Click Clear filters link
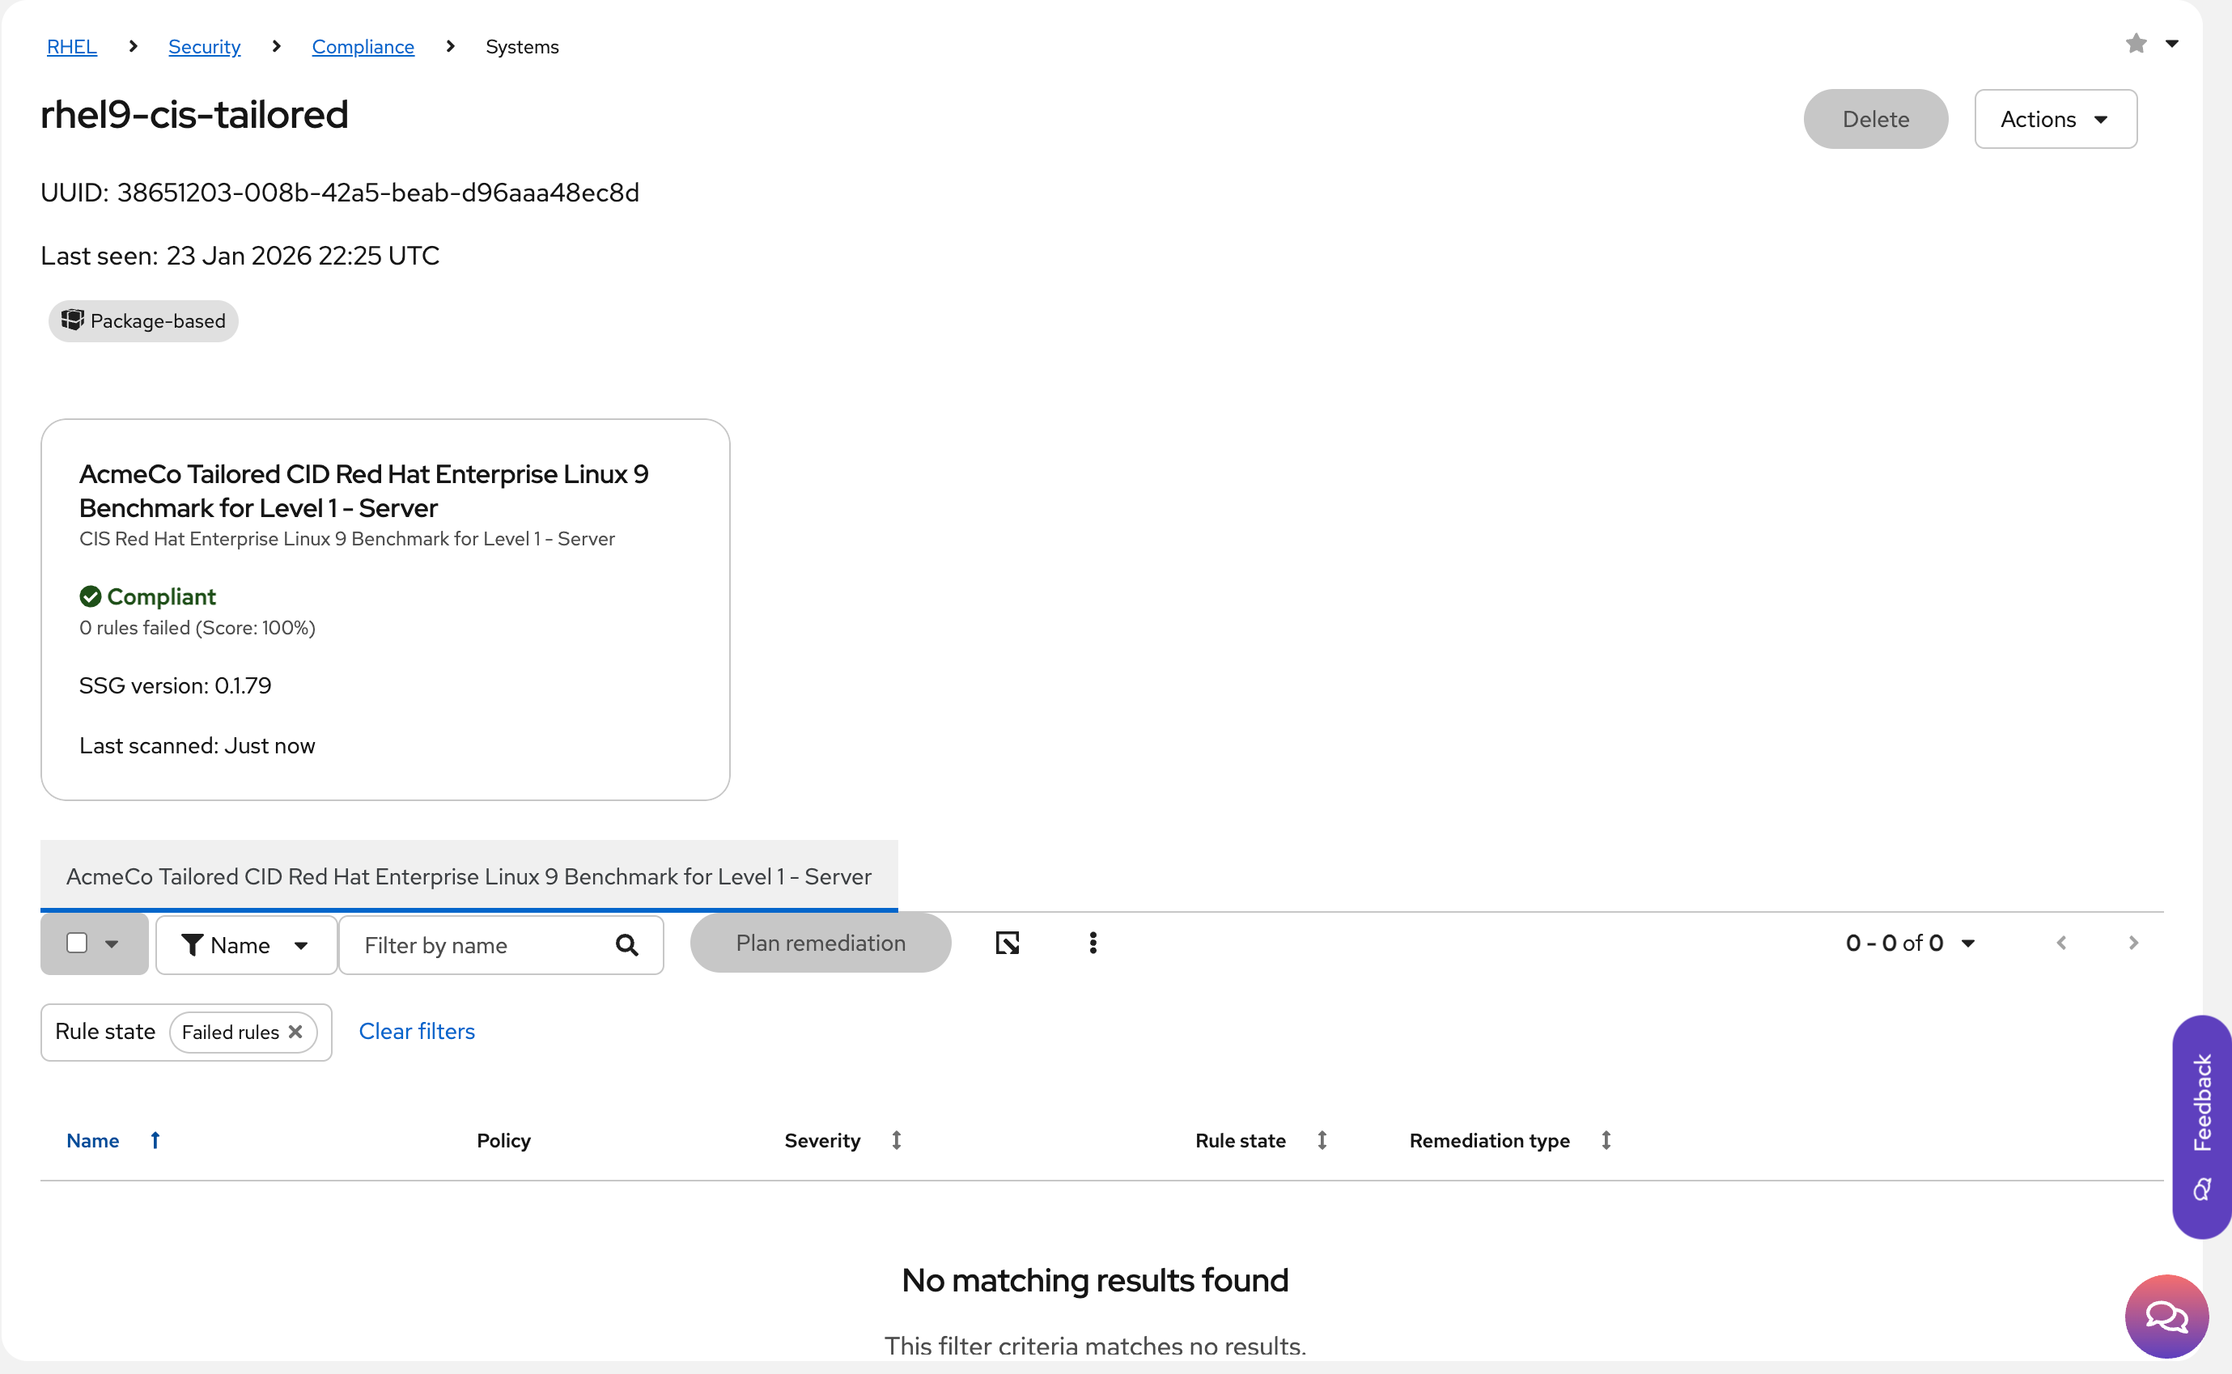This screenshot has height=1374, width=2232. coord(416,1032)
